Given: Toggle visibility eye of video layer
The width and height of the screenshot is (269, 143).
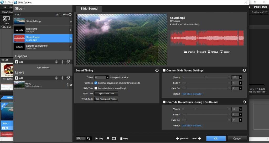Looking at the screenshot, I should 71,85.
